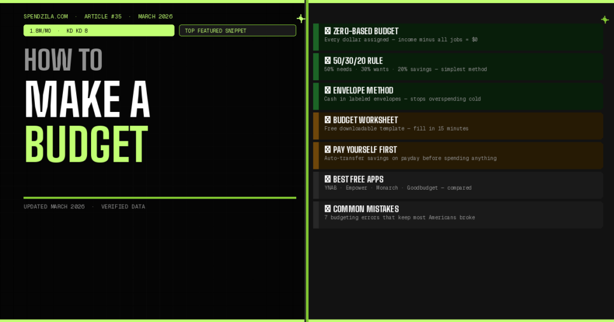Viewport: 614px width, 322px height.
Task: Click green accent bar on Zero-Based Budget card
Action: (x=316, y=37)
